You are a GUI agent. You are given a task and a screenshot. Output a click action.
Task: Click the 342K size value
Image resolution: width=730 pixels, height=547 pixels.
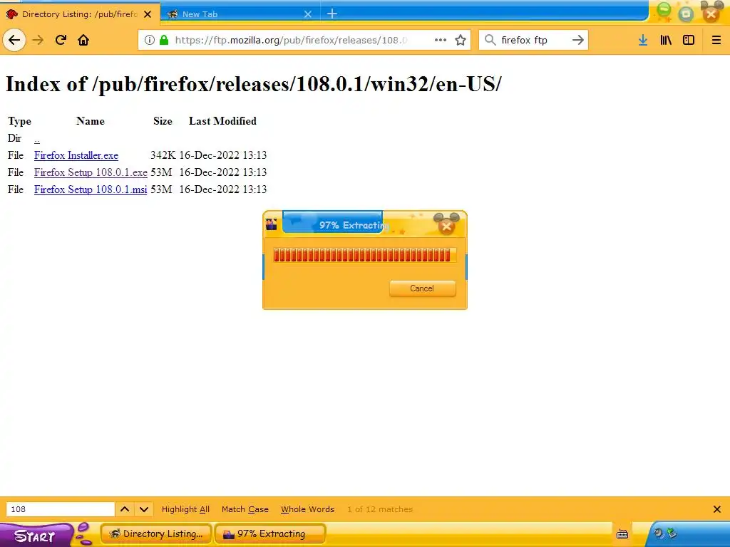pos(163,155)
